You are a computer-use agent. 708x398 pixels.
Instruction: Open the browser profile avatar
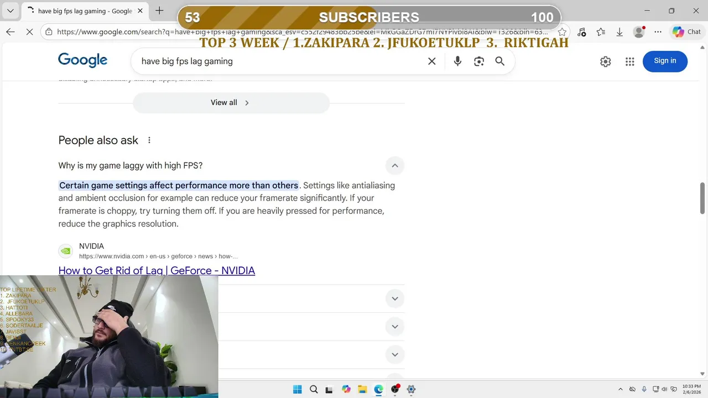coord(639,32)
